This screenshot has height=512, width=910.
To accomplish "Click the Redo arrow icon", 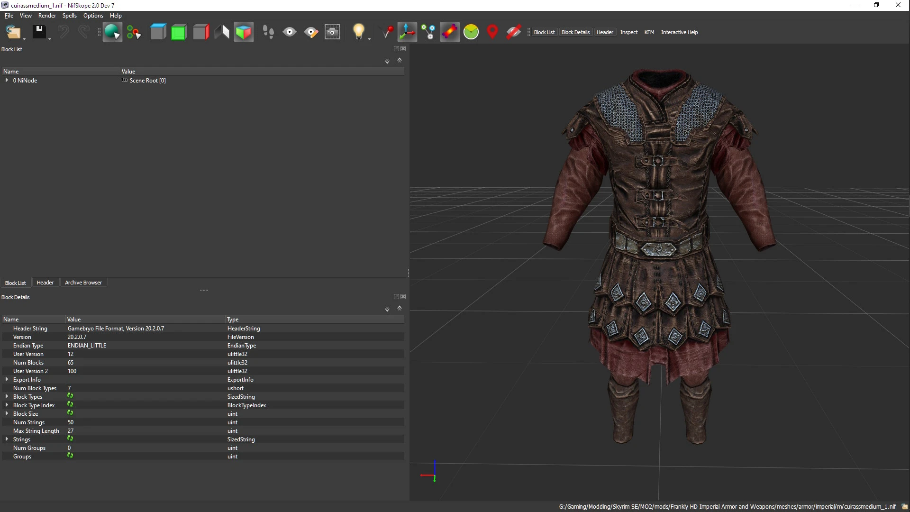I will [x=84, y=32].
